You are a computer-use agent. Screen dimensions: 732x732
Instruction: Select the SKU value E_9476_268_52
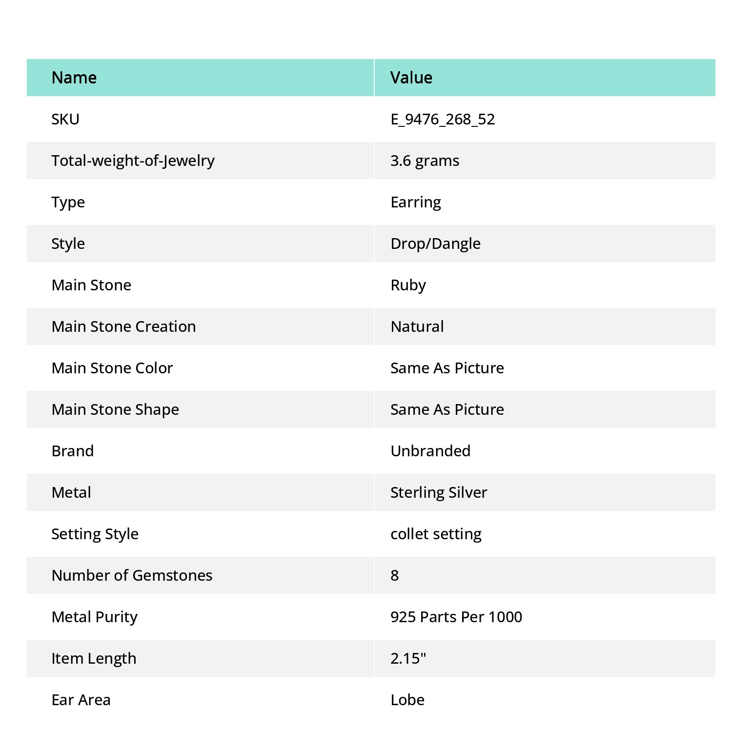tap(443, 119)
